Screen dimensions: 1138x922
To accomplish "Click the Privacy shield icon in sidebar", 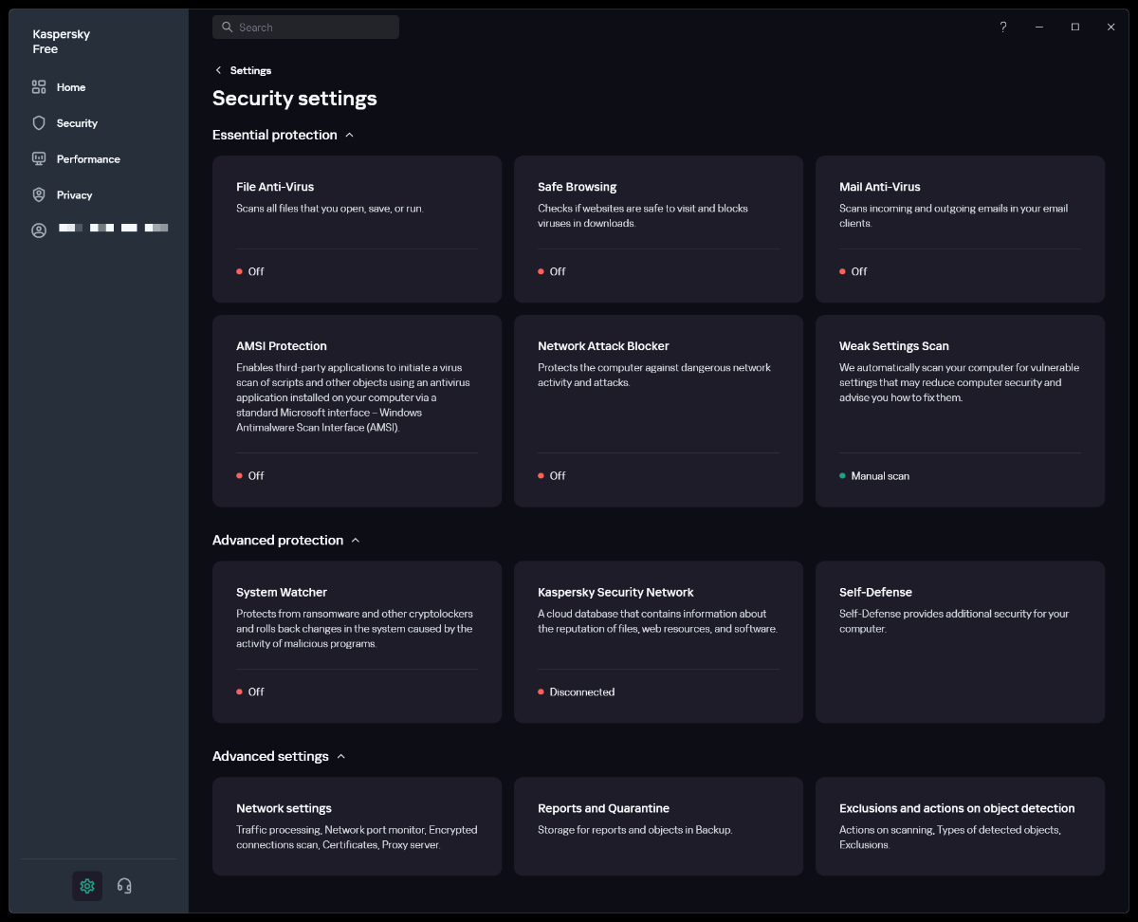I will coord(39,195).
